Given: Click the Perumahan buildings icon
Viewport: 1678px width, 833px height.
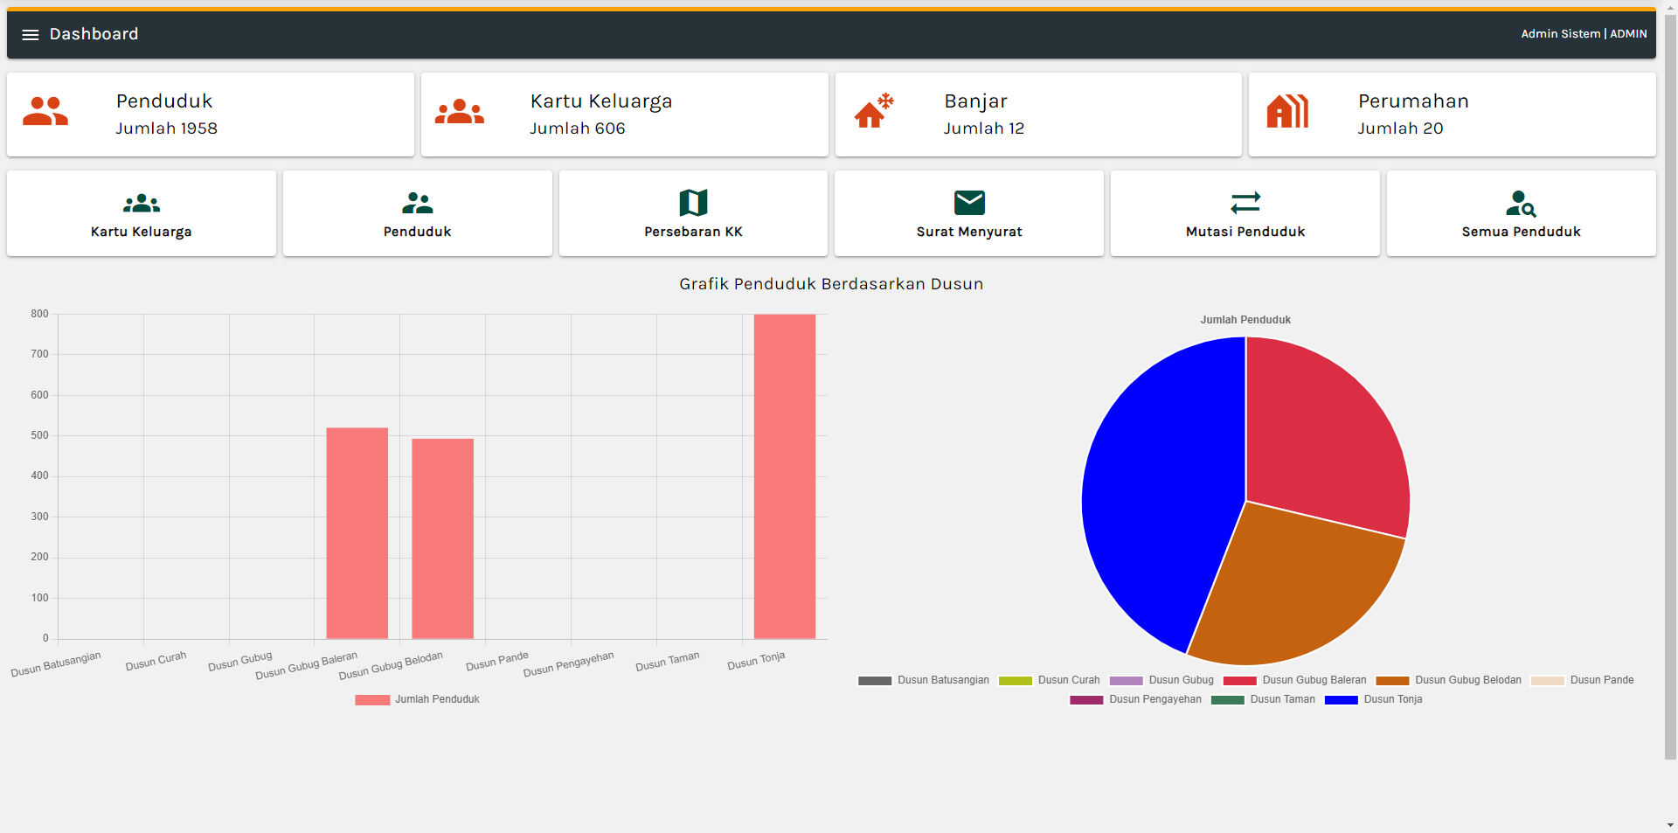Looking at the screenshot, I should (1287, 112).
